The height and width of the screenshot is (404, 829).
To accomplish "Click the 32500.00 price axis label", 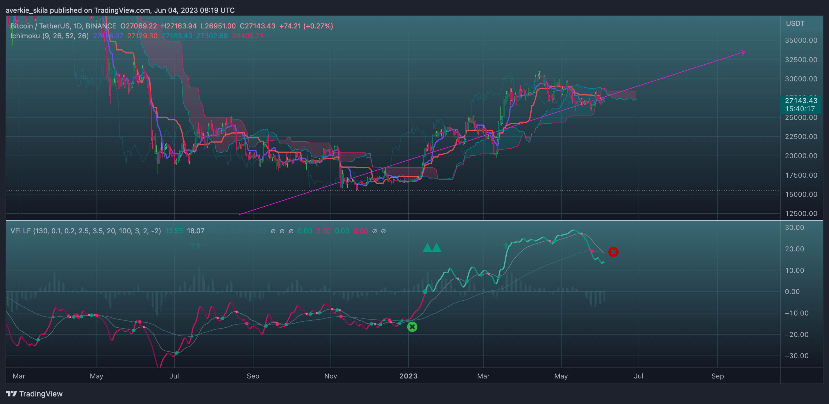I will 801,60.
